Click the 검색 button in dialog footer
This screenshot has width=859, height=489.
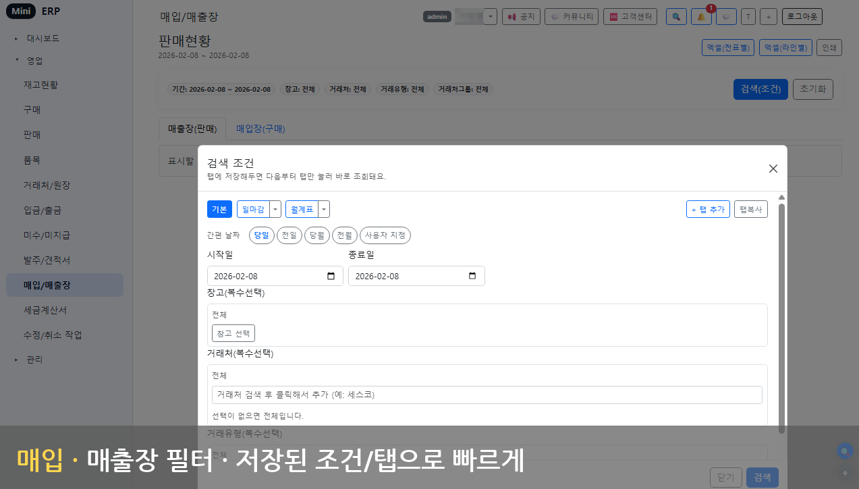763,478
